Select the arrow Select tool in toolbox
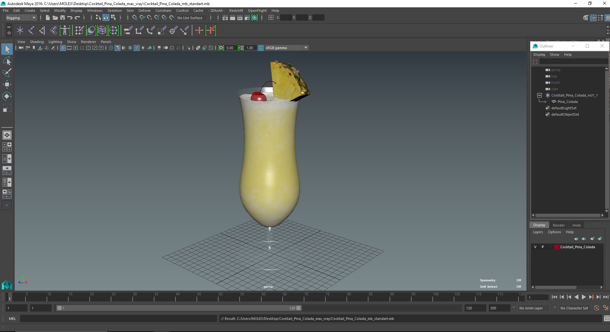This screenshot has height=332, width=610. click(x=7, y=49)
